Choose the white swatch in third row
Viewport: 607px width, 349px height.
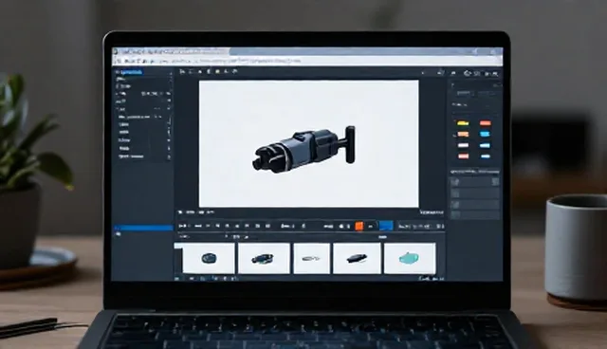463,145
